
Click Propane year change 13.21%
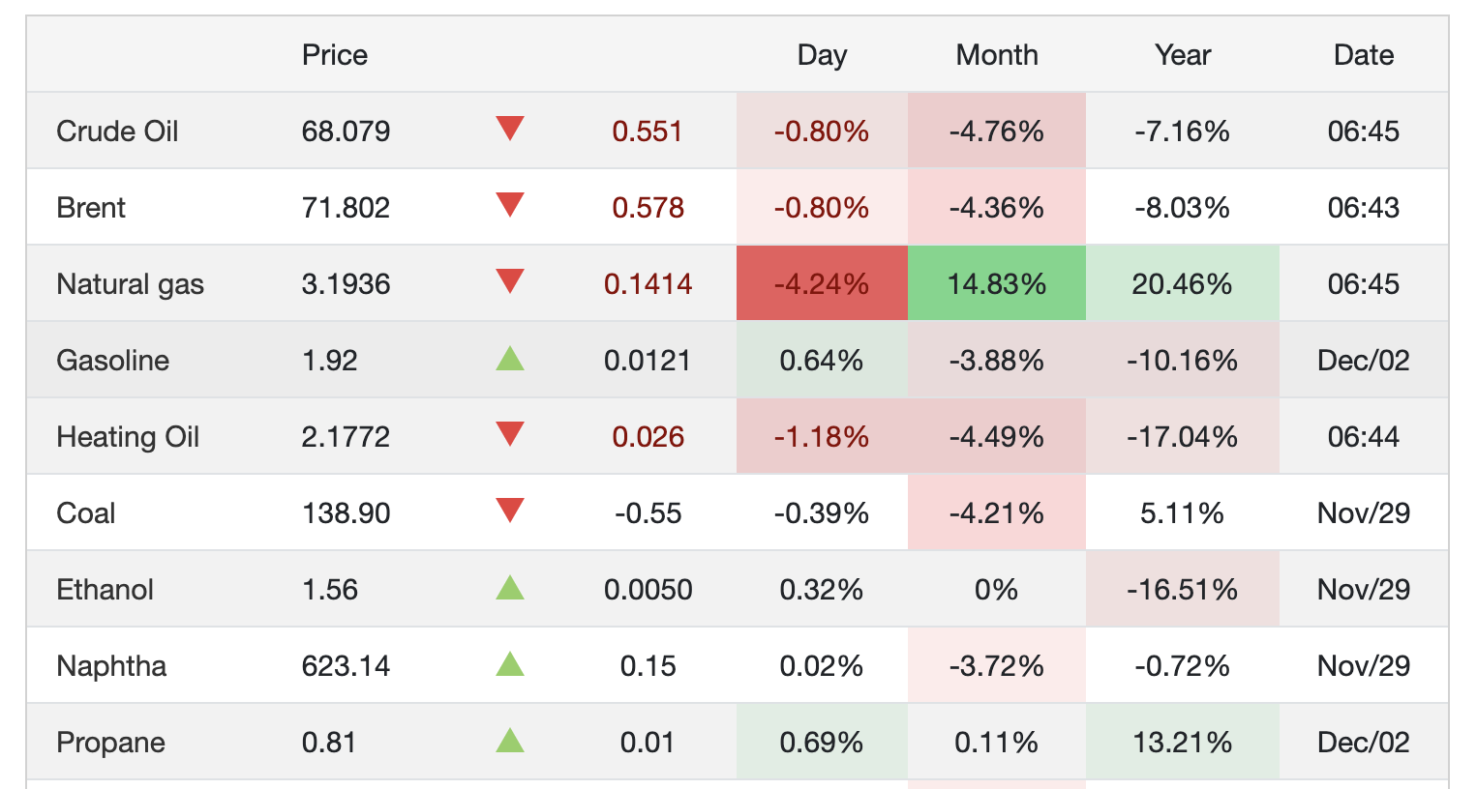point(1183,742)
